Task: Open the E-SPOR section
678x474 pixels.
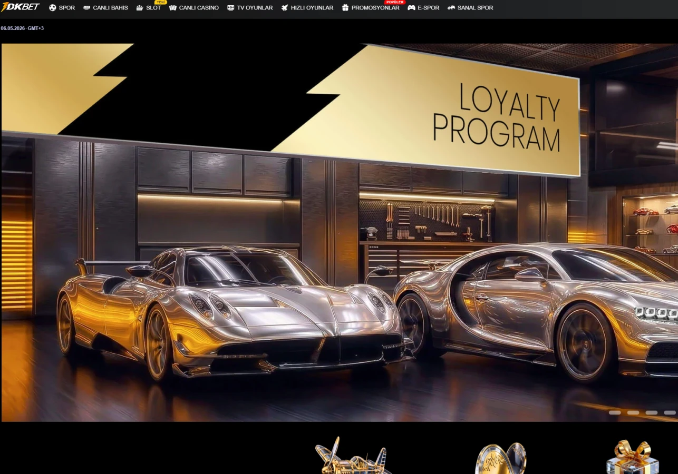Action: click(x=423, y=8)
